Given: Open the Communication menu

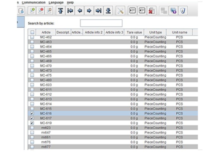Looking at the screenshot, I should [x=34, y=2].
